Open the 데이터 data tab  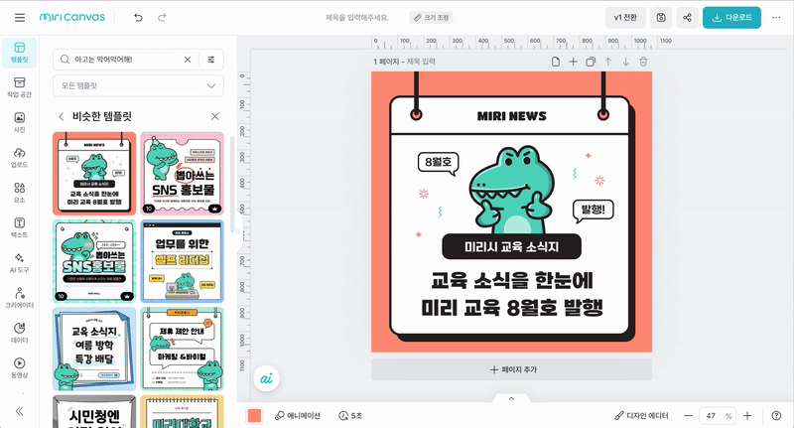point(19,333)
